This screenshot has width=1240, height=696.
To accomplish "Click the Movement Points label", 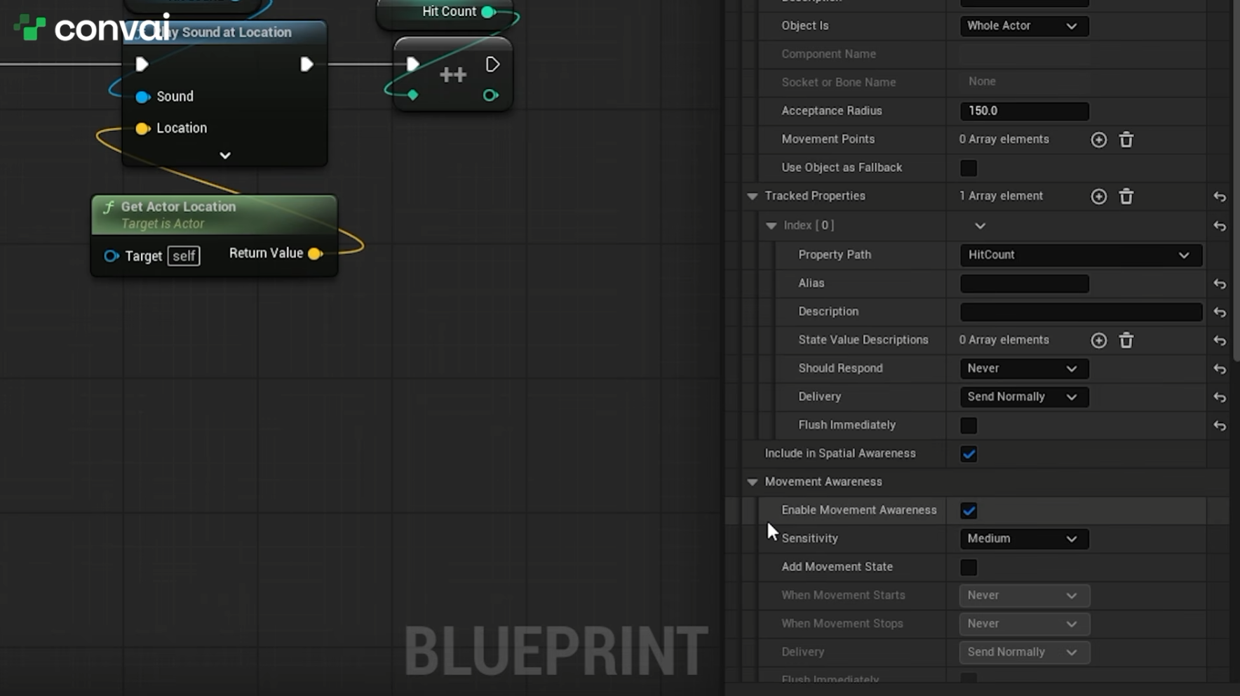I will click(828, 139).
